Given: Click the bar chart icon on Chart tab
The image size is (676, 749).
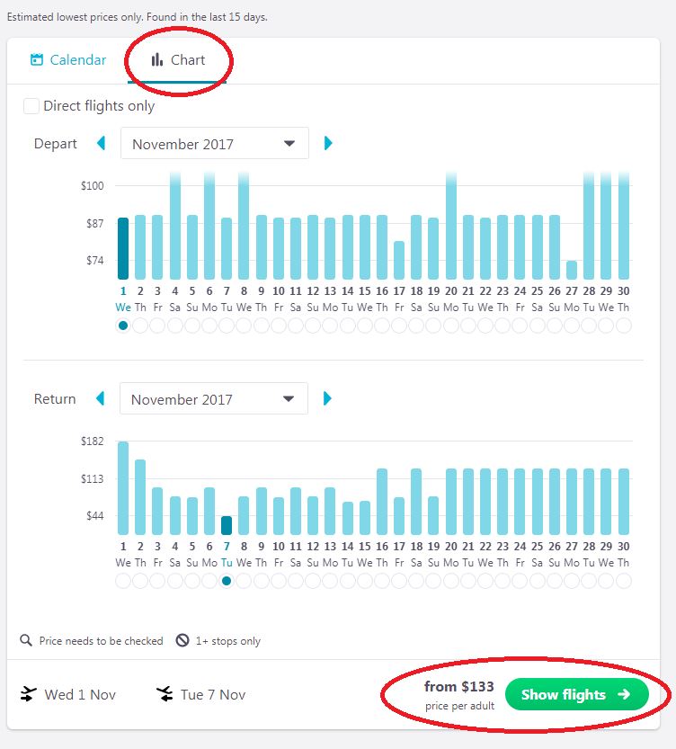Looking at the screenshot, I should click(157, 60).
